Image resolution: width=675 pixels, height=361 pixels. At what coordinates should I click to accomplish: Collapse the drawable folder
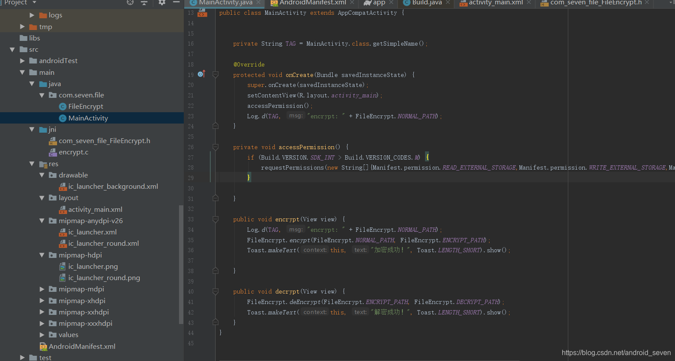(x=42, y=175)
